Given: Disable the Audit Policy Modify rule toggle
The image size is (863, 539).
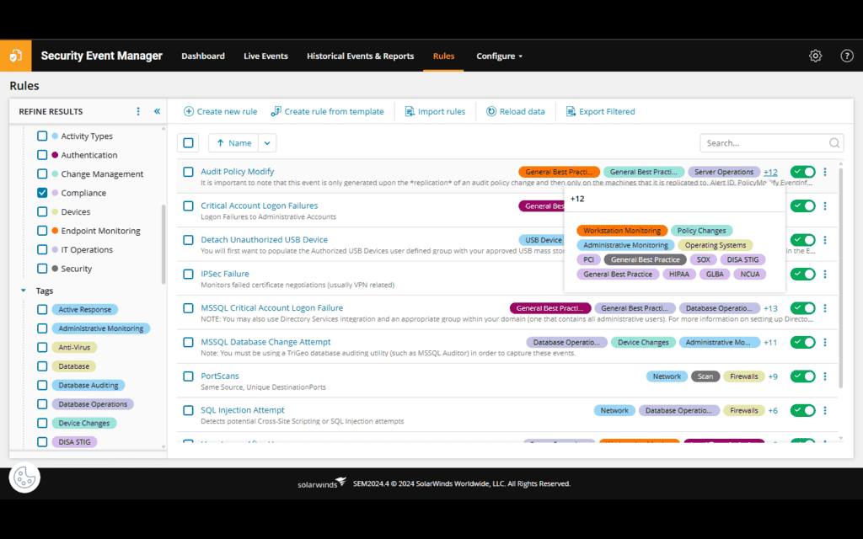Looking at the screenshot, I should pos(802,172).
